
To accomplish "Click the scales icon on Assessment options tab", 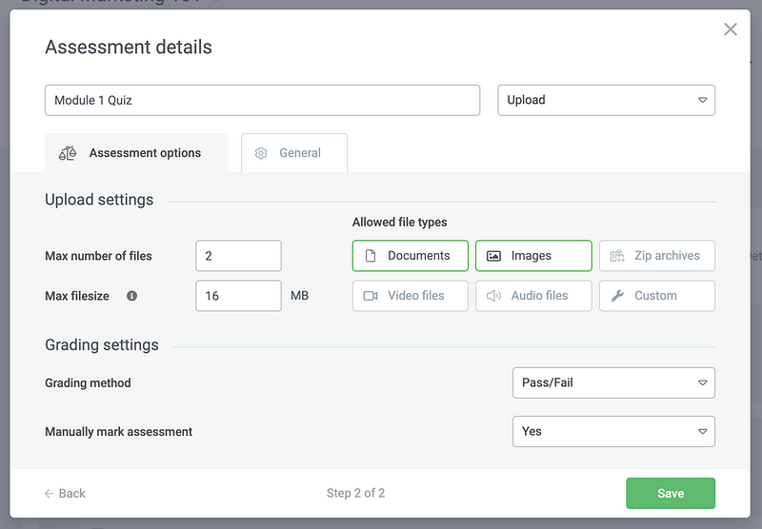I will click(x=68, y=153).
